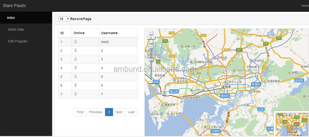Pan the map up with the arrow button
Image resolution: width=309 pixels, height=137 pixels.
pyautogui.click(x=151, y=33)
